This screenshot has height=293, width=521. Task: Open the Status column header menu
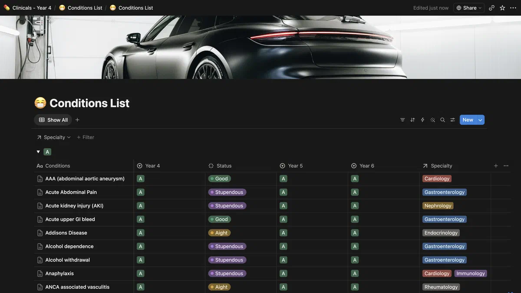point(241,166)
